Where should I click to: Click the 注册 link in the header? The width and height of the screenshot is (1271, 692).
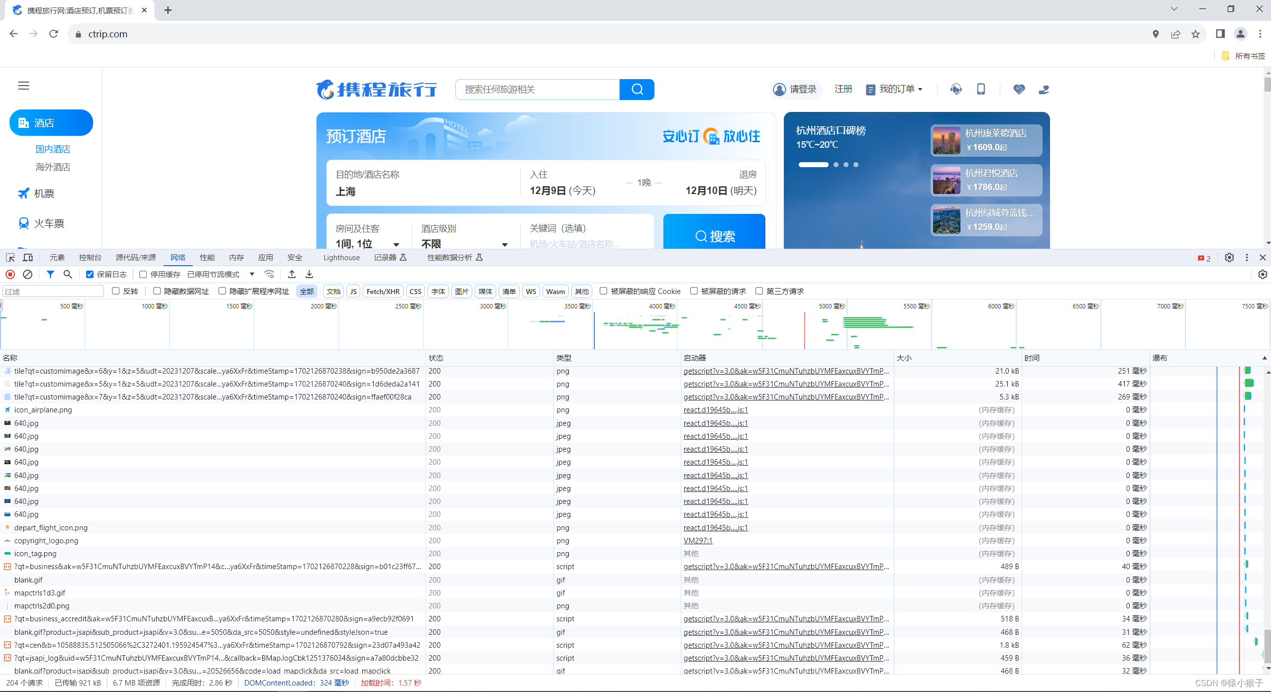click(x=843, y=89)
